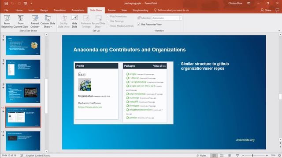The height and width of the screenshot is (158, 282).
Task: Switch to the Insert tab
Action: pos(31,10)
